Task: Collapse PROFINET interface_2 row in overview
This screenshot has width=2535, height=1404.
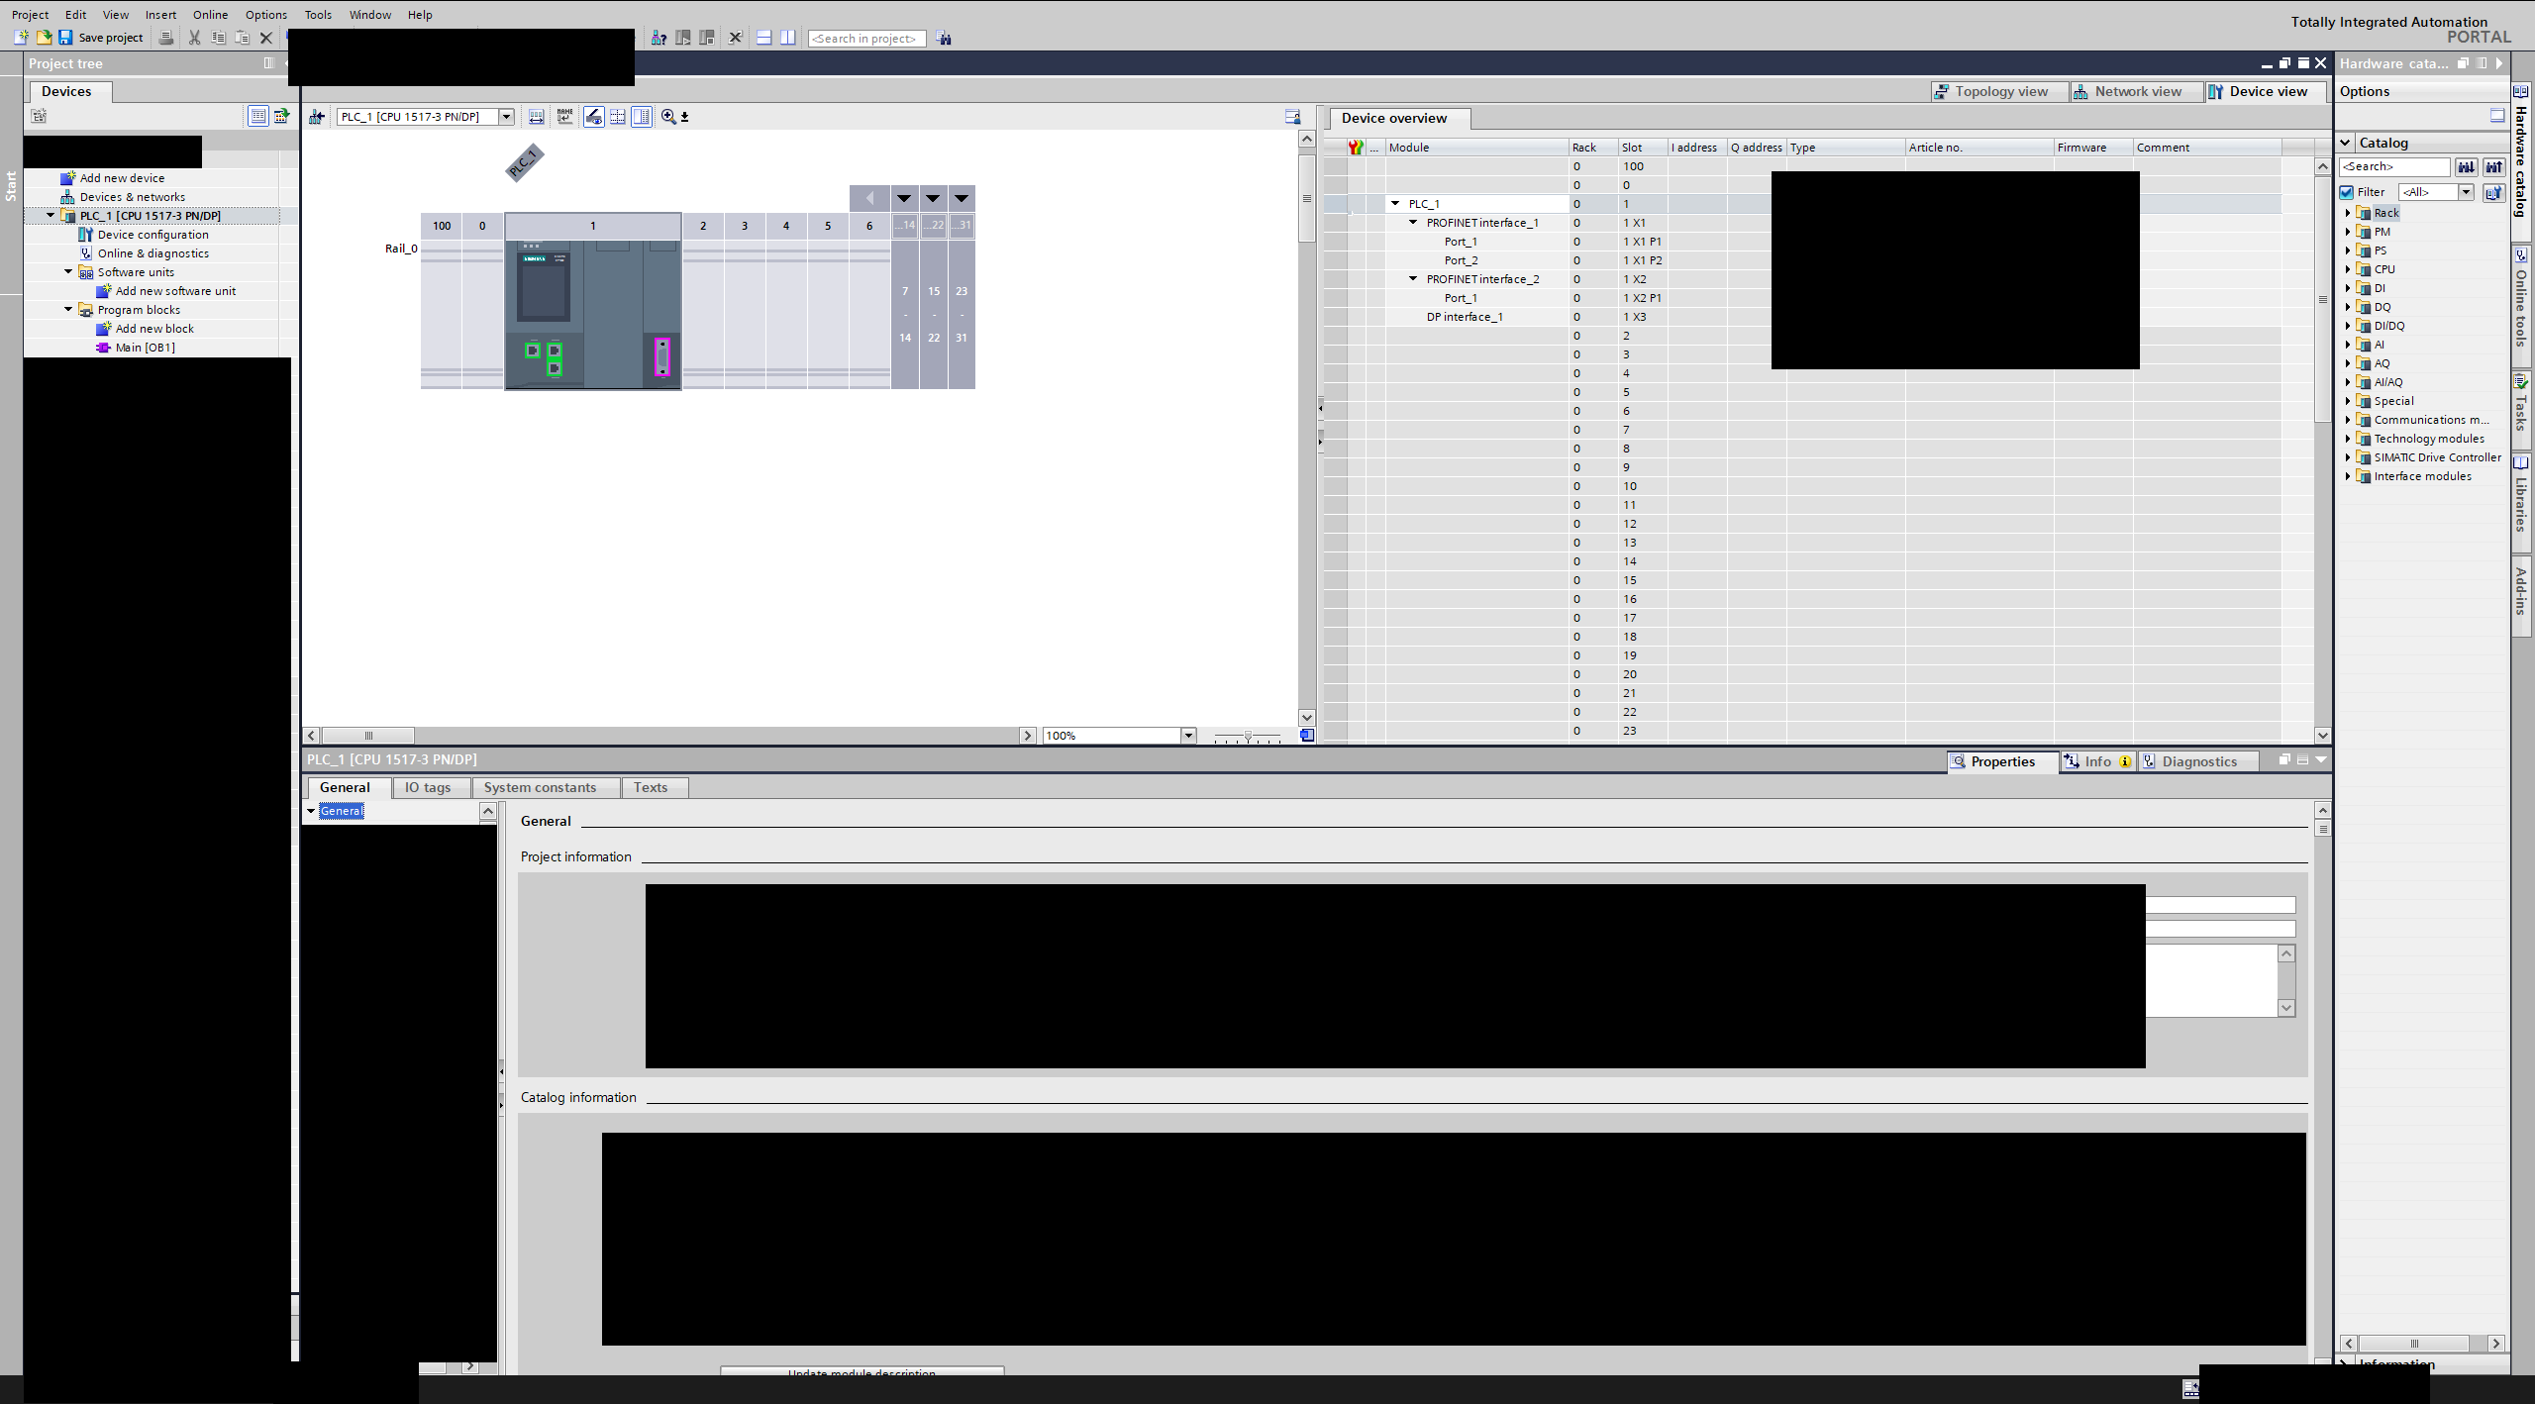Action: click(1413, 279)
